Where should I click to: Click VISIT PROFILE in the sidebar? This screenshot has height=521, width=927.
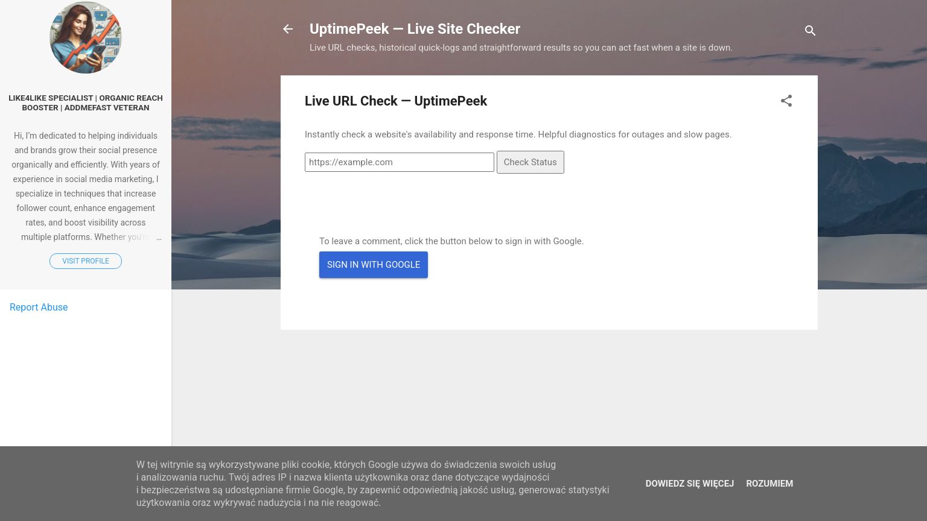pos(85,260)
